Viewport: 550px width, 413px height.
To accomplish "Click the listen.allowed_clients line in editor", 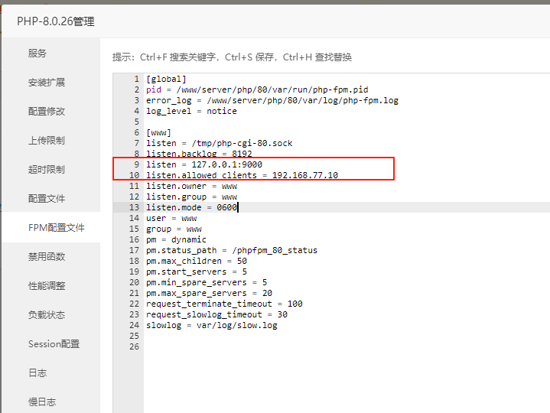I will (242, 175).
